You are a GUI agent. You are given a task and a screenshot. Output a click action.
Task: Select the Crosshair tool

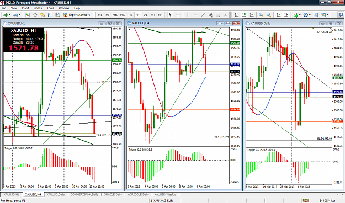(x=178, y=15)
